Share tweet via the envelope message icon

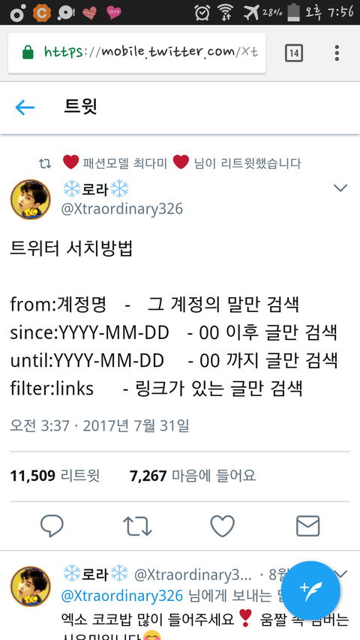(x=307, y=526)
